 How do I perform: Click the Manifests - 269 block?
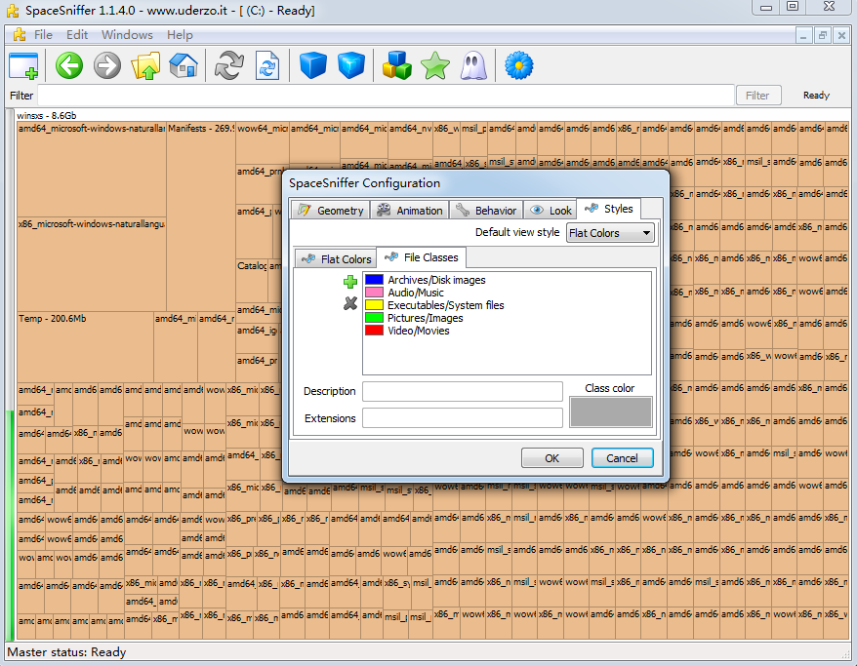(x=201, y=216)
